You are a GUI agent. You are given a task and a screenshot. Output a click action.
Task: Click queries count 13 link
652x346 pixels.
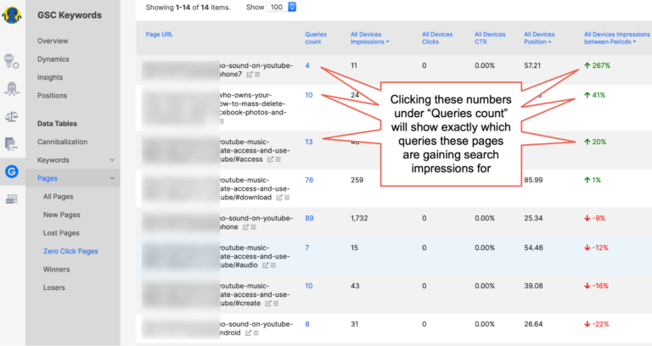[x=308, y=142]
